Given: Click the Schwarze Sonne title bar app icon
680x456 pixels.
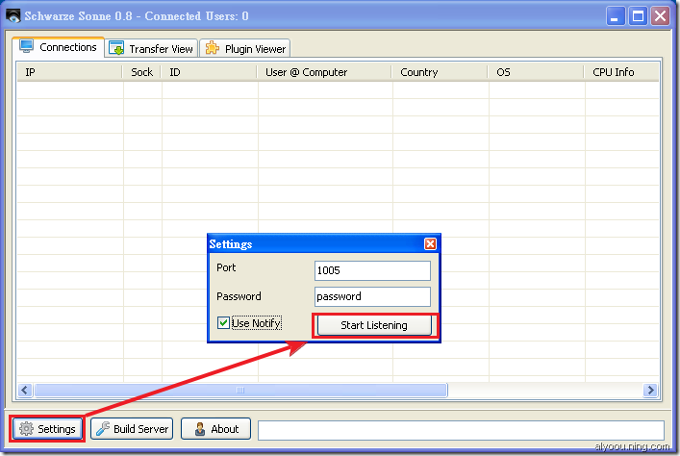Looking at the screenshot, I should coord(13,16).
